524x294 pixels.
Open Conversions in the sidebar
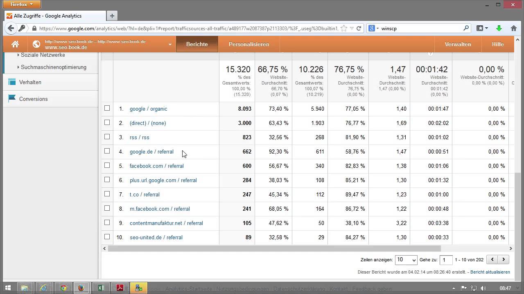tap(33, 99)
